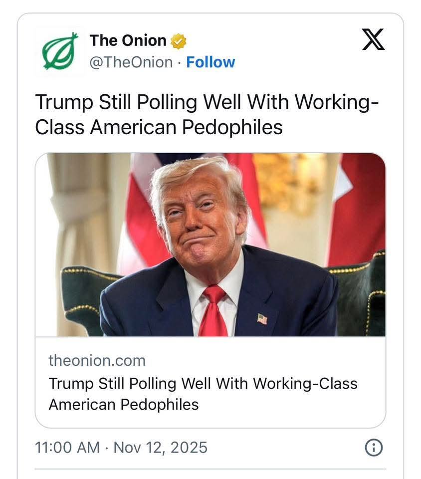
Task: Open X via the X logo
Action: pos(373,40)
